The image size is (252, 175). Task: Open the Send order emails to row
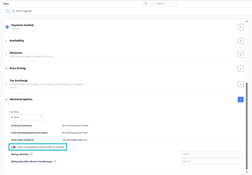coord(241,140)
